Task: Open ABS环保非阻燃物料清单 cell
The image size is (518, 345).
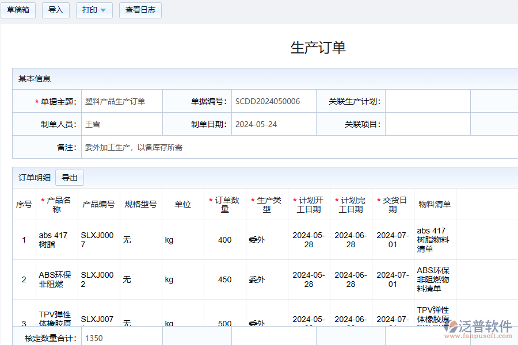Action: [435, 279]
